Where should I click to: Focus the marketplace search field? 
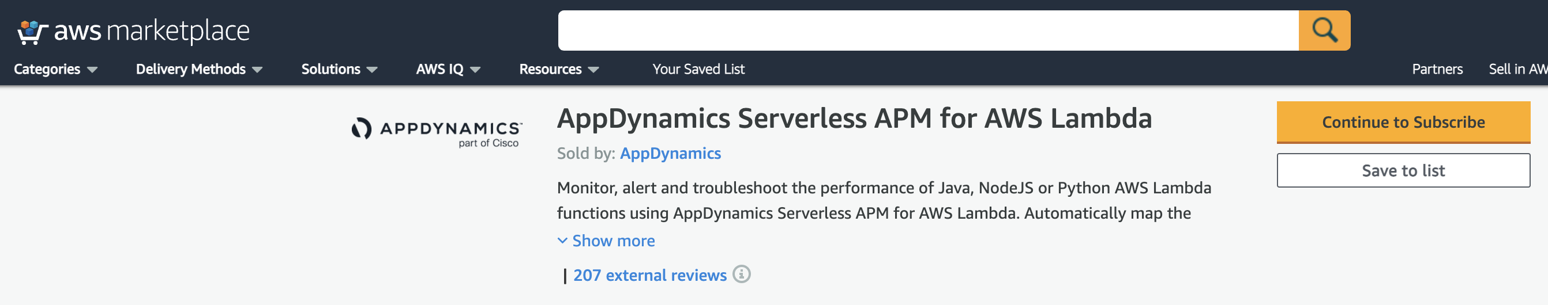pos(928,30)
